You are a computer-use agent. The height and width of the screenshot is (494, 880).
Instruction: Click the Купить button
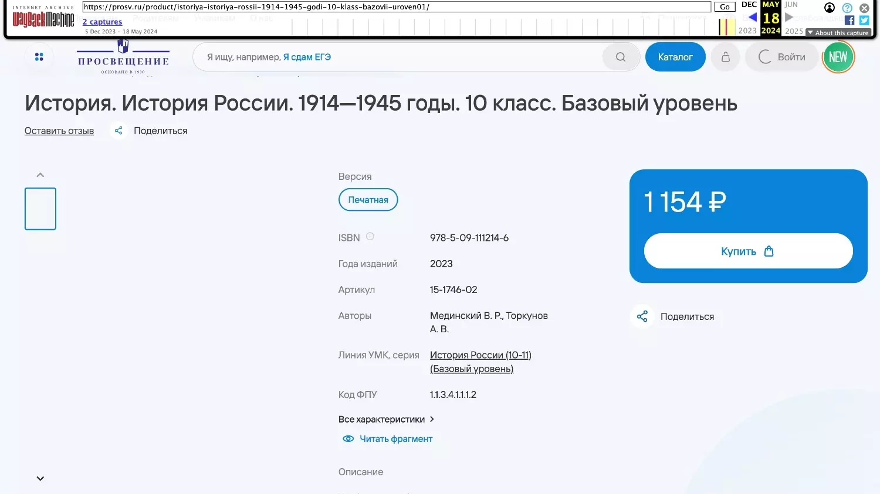click(749, 251)
